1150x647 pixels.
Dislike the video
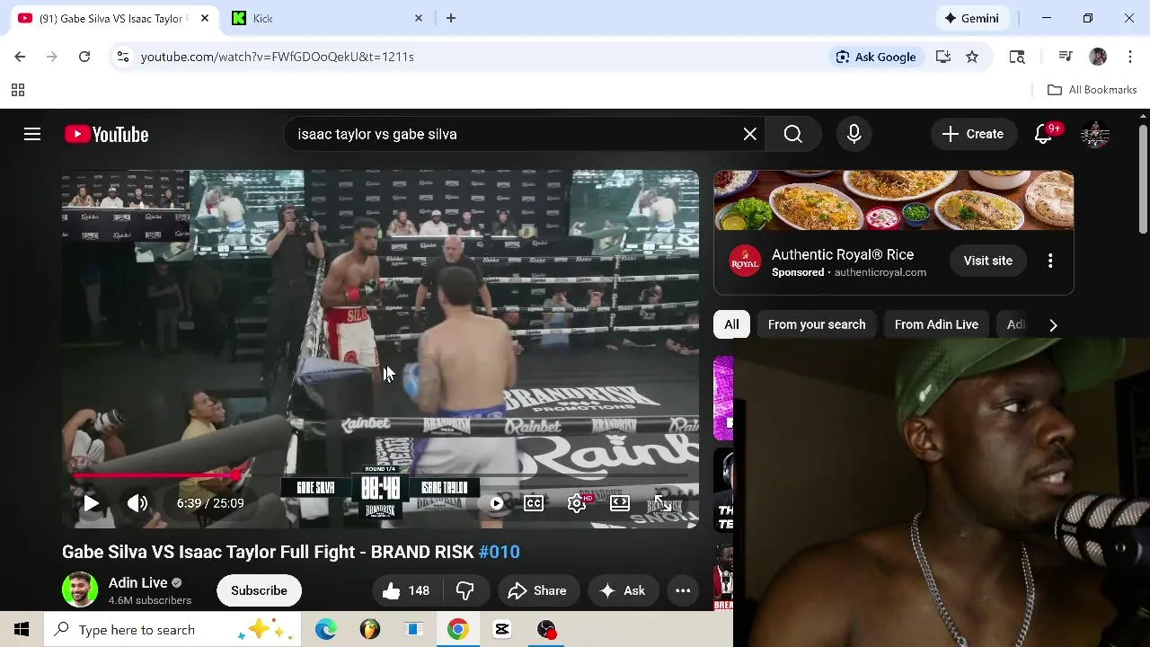(x=464, y=590)
